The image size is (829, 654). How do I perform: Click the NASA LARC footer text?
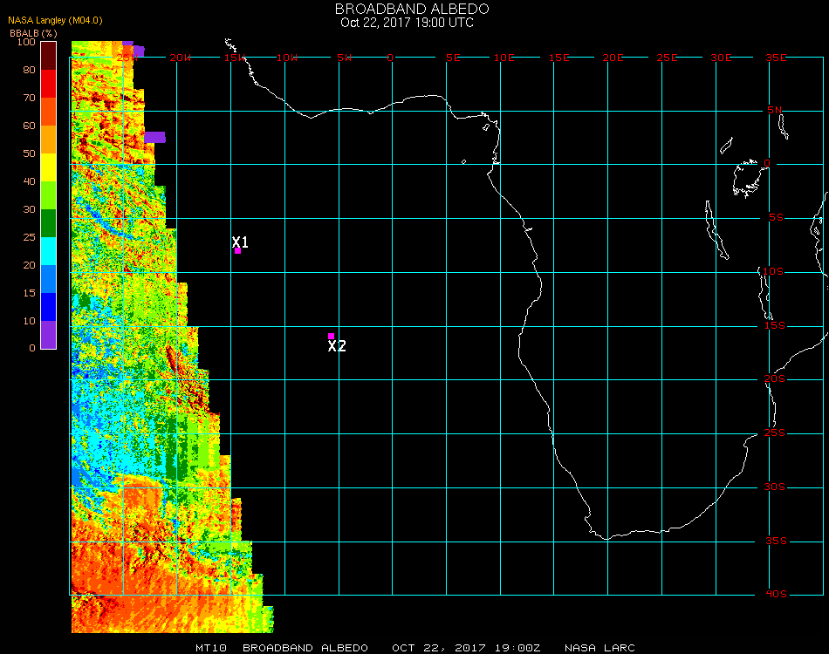tap(599, 648)
